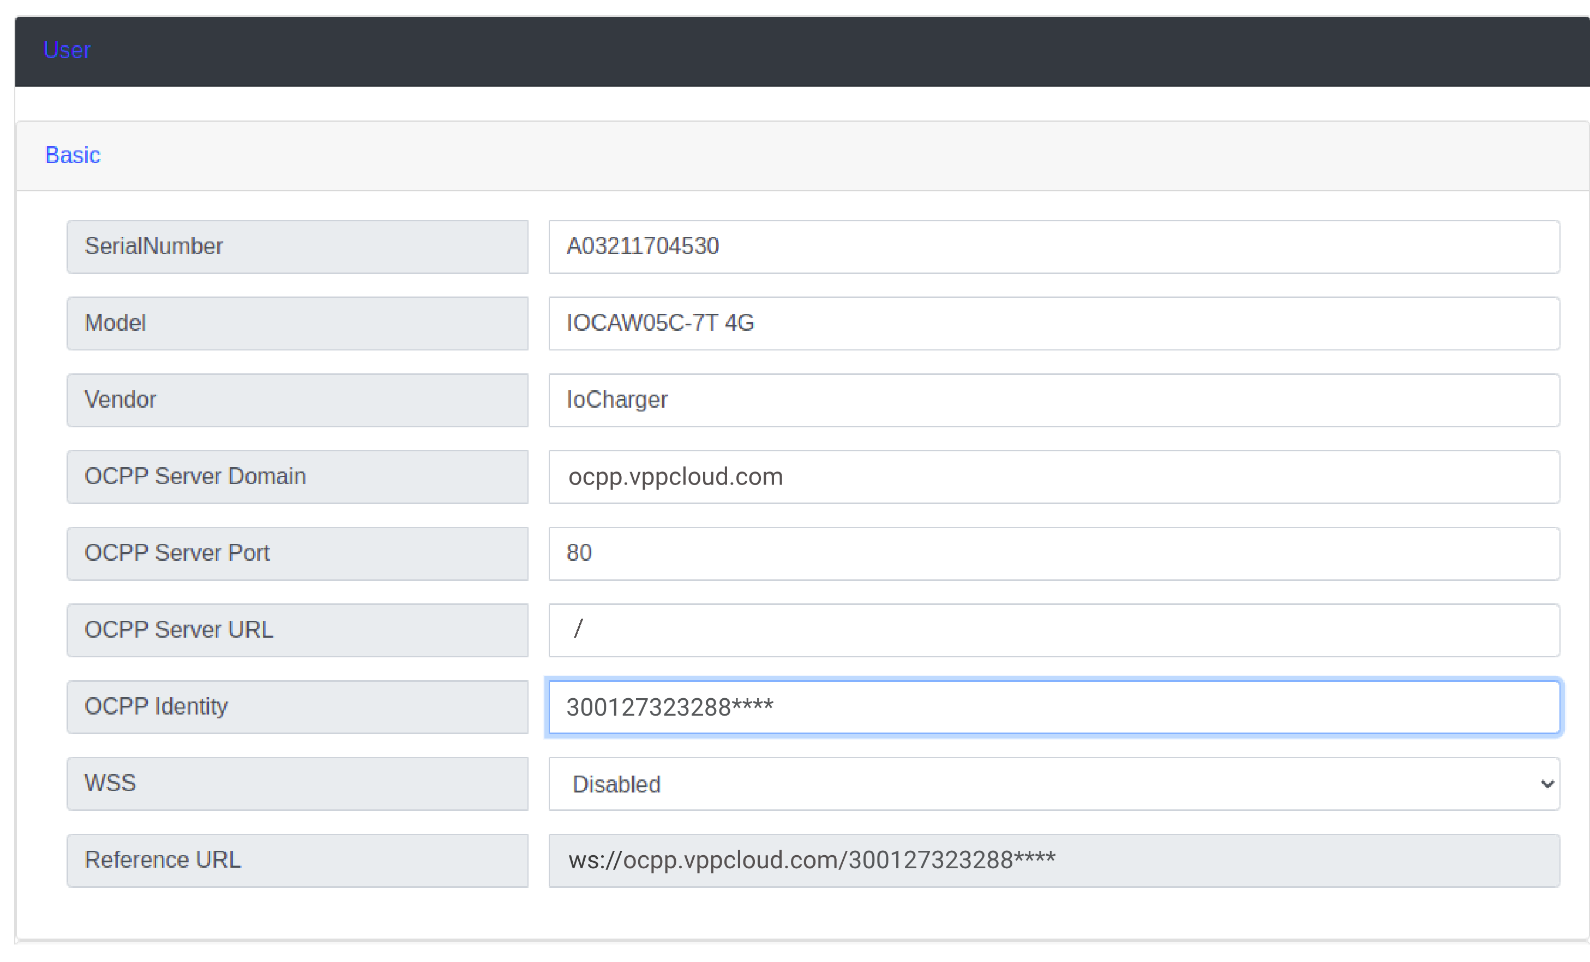Image resolution: width=1590 pixels, height=962 pixels.
Task: Select the Vendor field showing IoCharger
Action: [1053, 400]
